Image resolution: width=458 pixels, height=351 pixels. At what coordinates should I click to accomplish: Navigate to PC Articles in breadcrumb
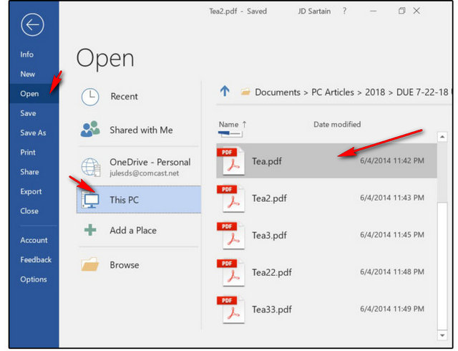(333, 92)
